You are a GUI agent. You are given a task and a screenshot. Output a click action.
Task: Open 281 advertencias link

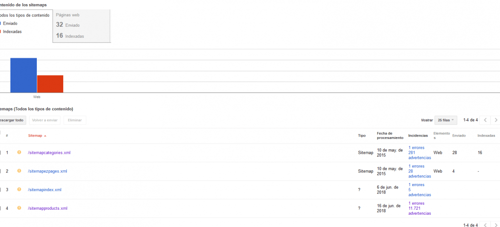click(420, 155)
